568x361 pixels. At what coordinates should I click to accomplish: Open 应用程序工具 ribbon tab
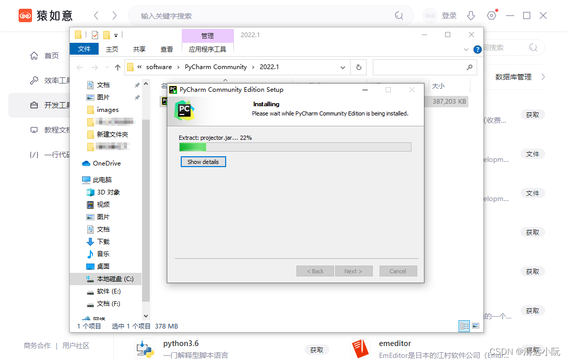[208, 49]
